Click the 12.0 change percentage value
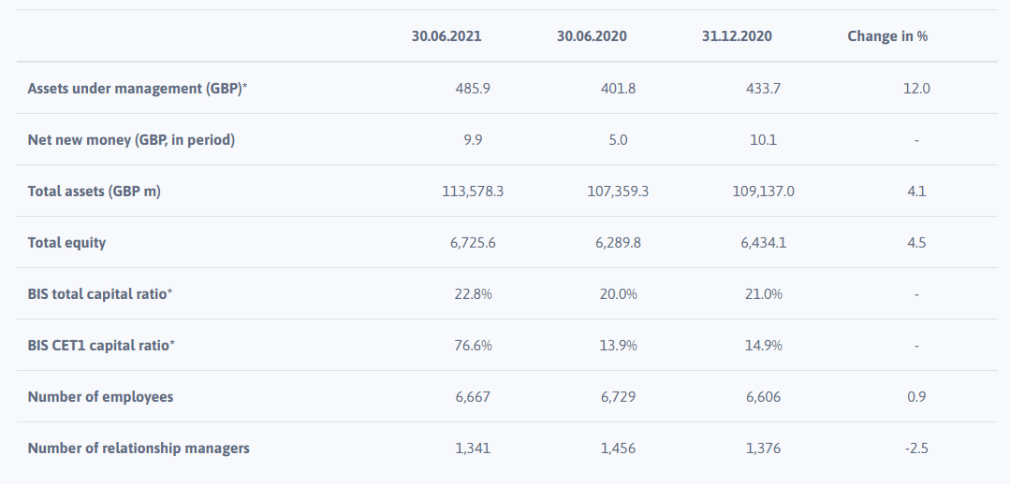Screen dimensions: 1010x484 (916, 89)
